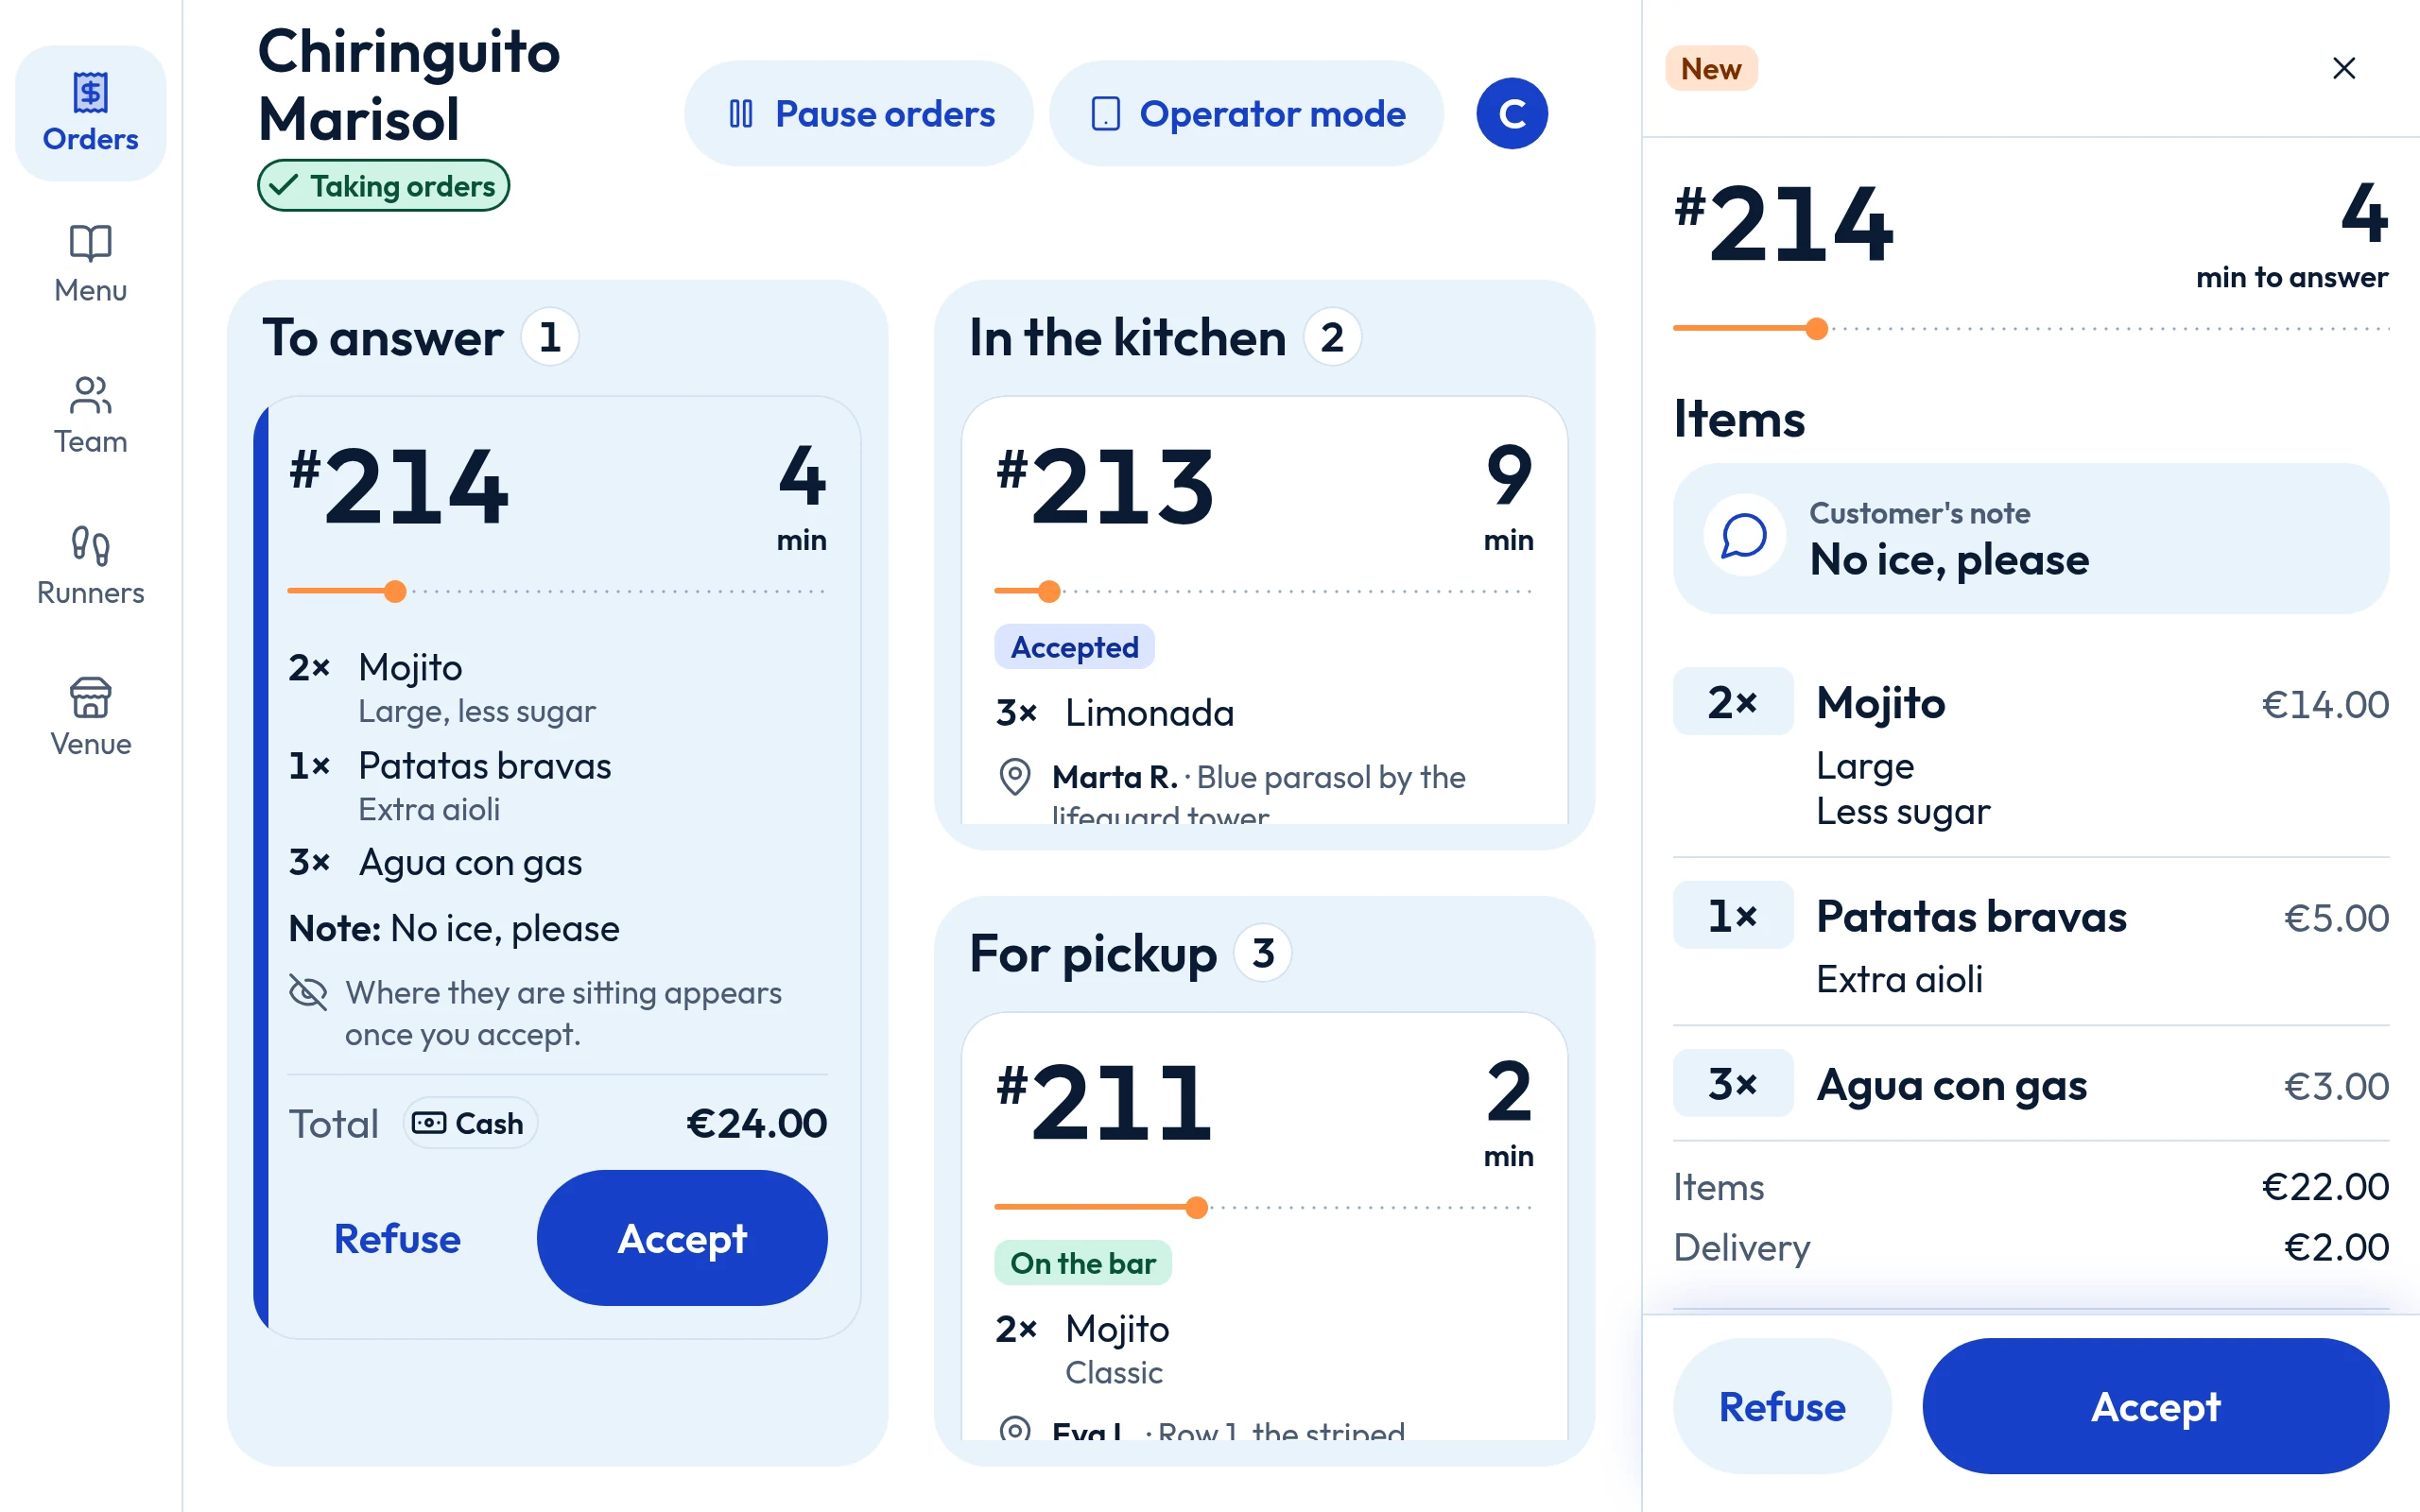Click the hidden-location crossed eye icon

pos(308,992)
